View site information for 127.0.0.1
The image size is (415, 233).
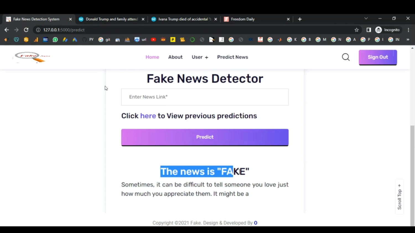coord(38,30)
